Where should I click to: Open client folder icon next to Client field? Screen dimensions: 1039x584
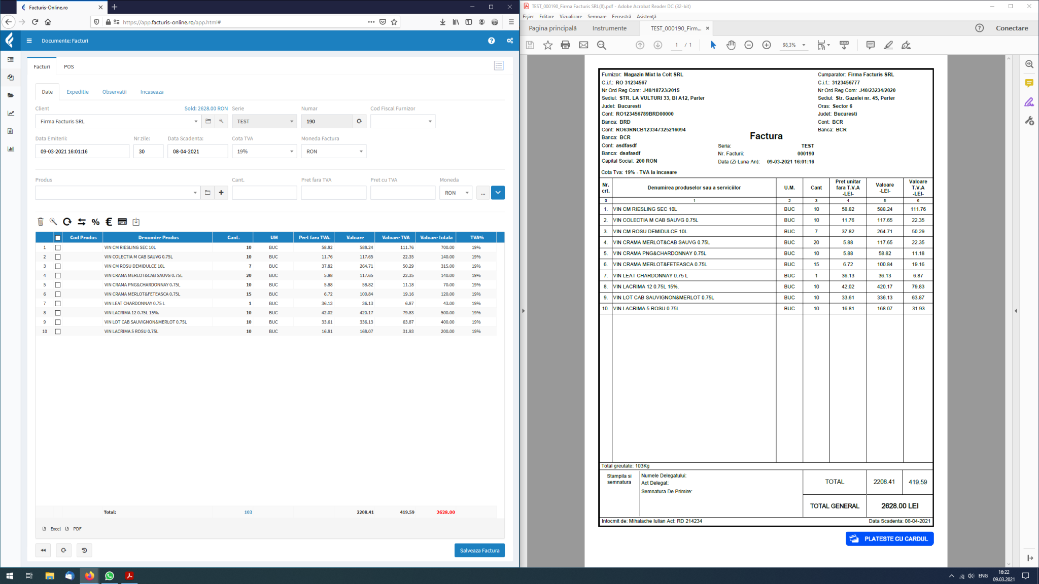208,121
